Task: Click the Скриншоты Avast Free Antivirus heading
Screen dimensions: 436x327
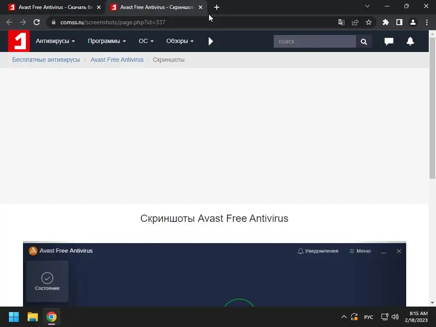Action: (x=214, y=218)
